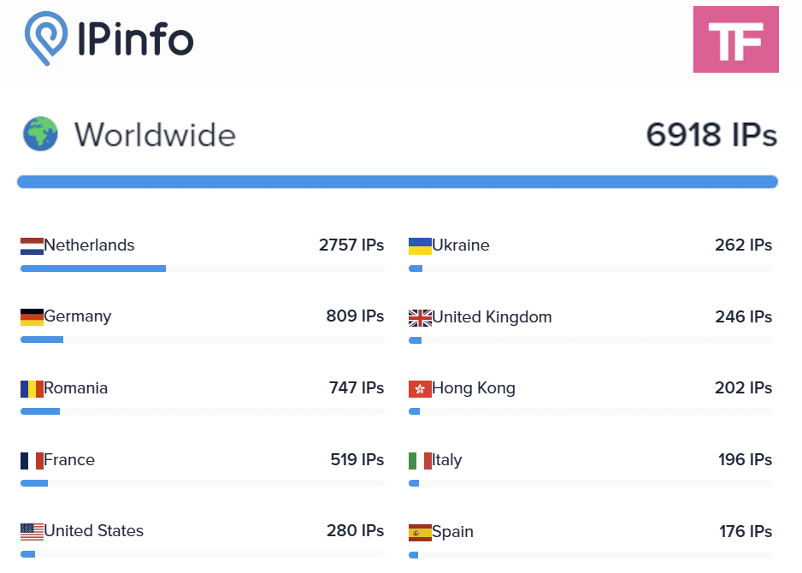This screenshot has height=573, width=802.
Task: Click the Netherlands flag icon
Action: pos(32,246)
